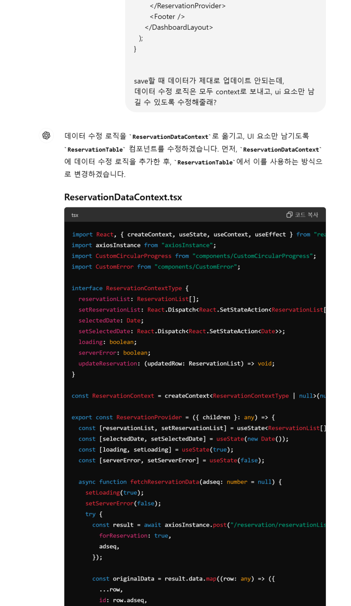
Task: Click the 'const [loading, setLoading]' line
Action: 156,450
